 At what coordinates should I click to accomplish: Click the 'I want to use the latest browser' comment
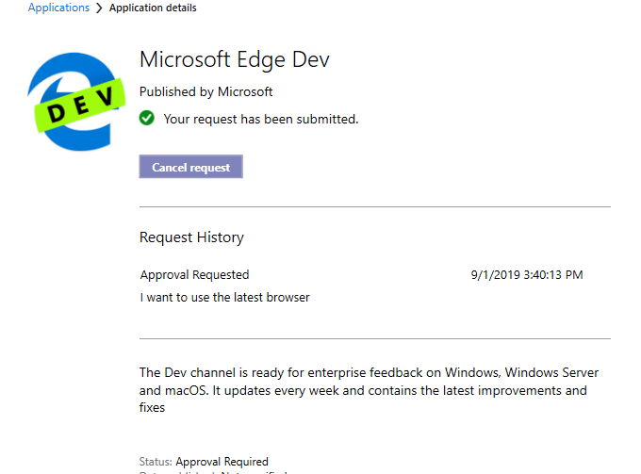pyautogui.click(x=224, y=298)
